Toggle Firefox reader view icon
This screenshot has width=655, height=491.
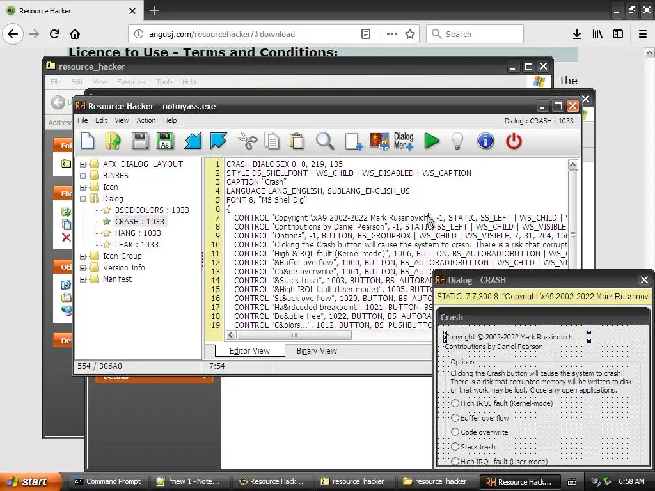click(x=365, y=34)
